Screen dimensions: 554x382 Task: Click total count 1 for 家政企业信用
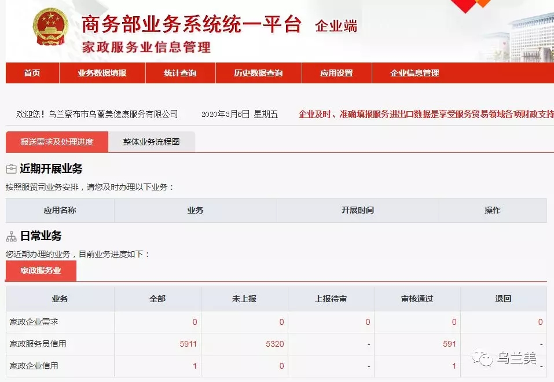[195, 366]
